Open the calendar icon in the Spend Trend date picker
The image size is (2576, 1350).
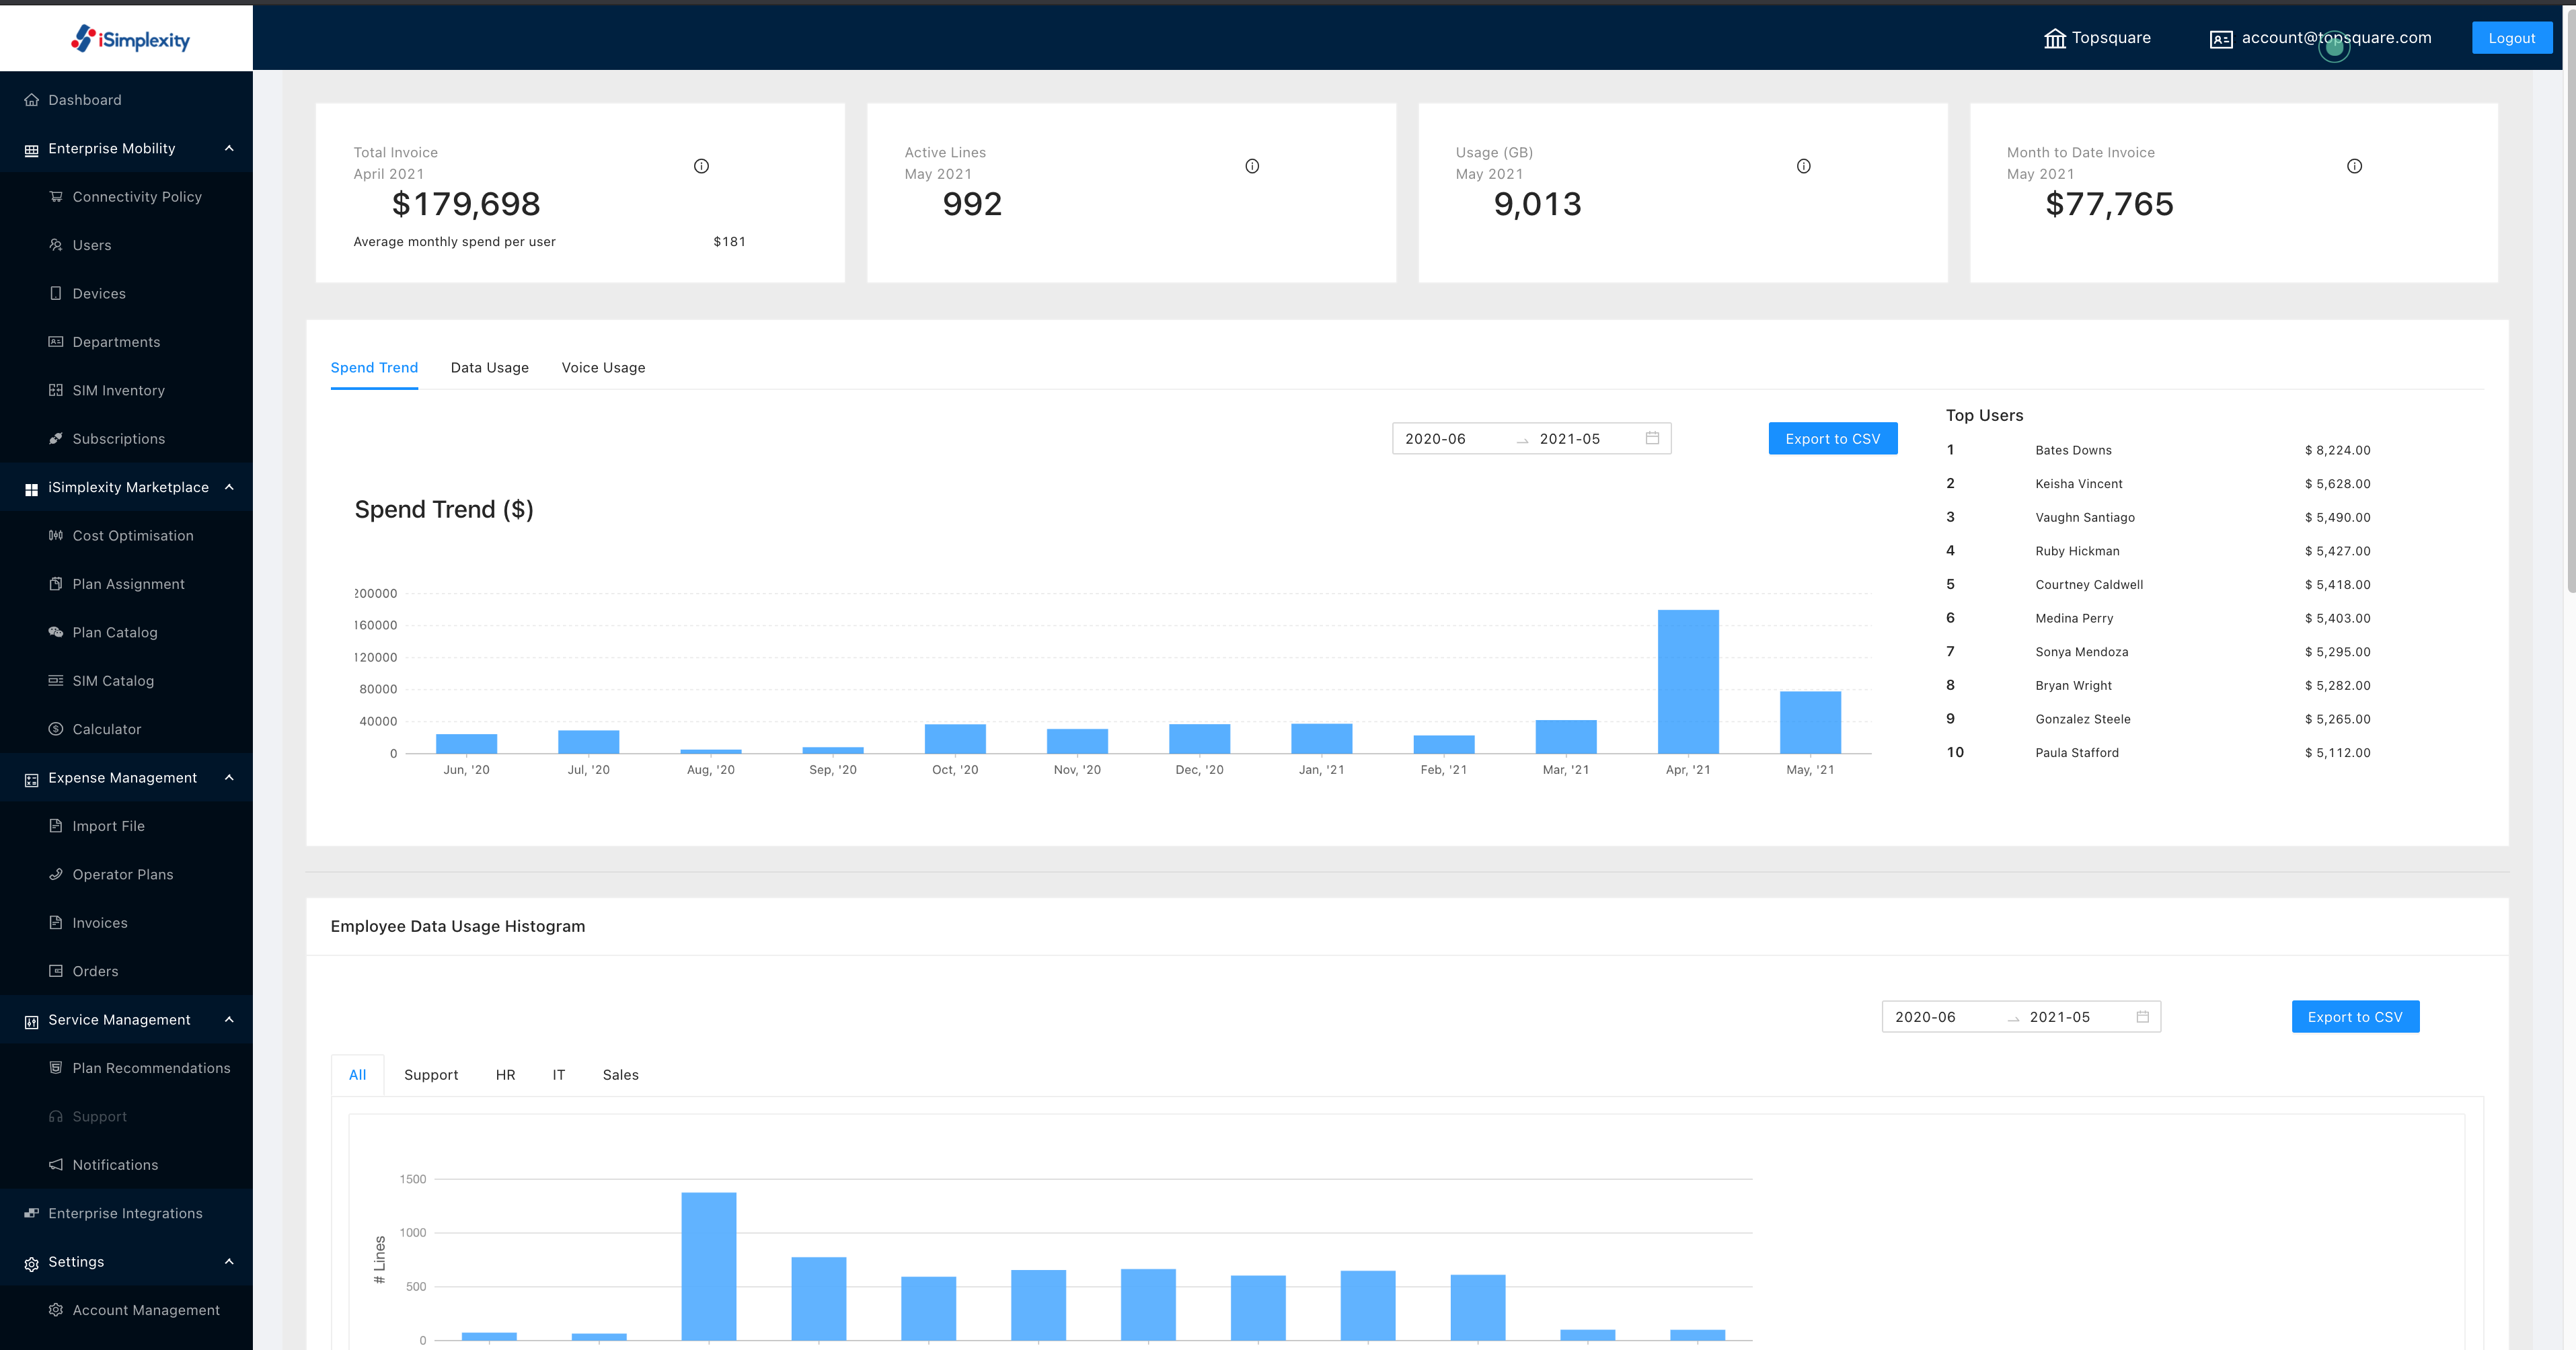(1652, 438)
